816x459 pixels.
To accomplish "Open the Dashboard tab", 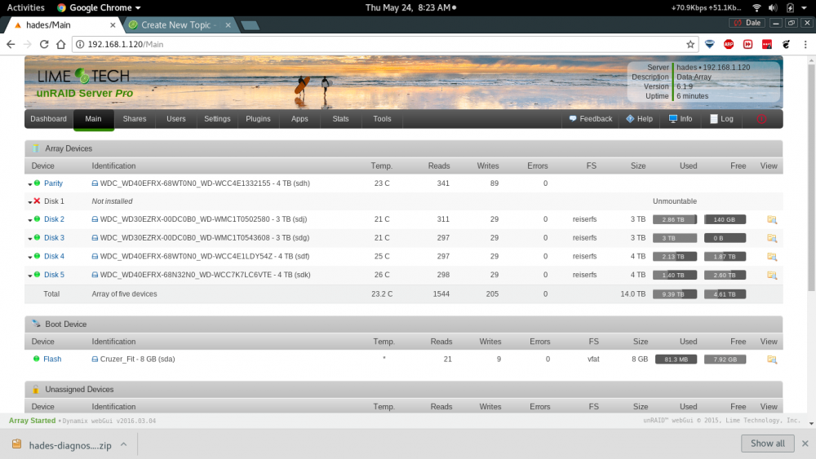I will 48,119.
